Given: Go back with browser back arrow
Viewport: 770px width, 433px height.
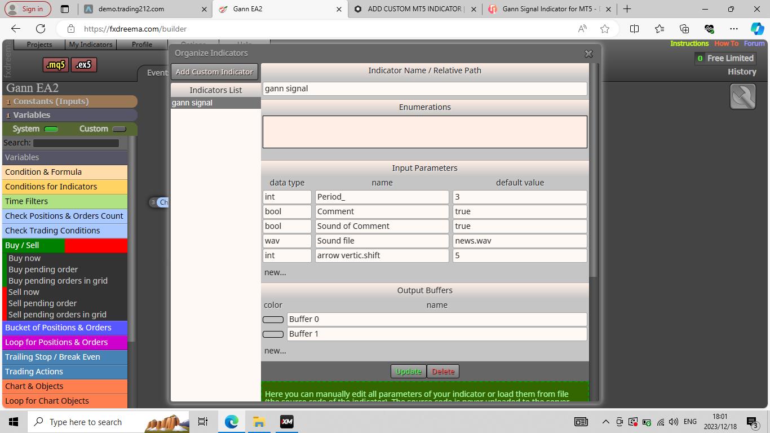Looking at the screenshot, I should pyautogui.click(x=16, y=29).
